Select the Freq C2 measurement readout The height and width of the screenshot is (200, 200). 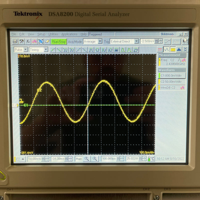click(172, 62)
